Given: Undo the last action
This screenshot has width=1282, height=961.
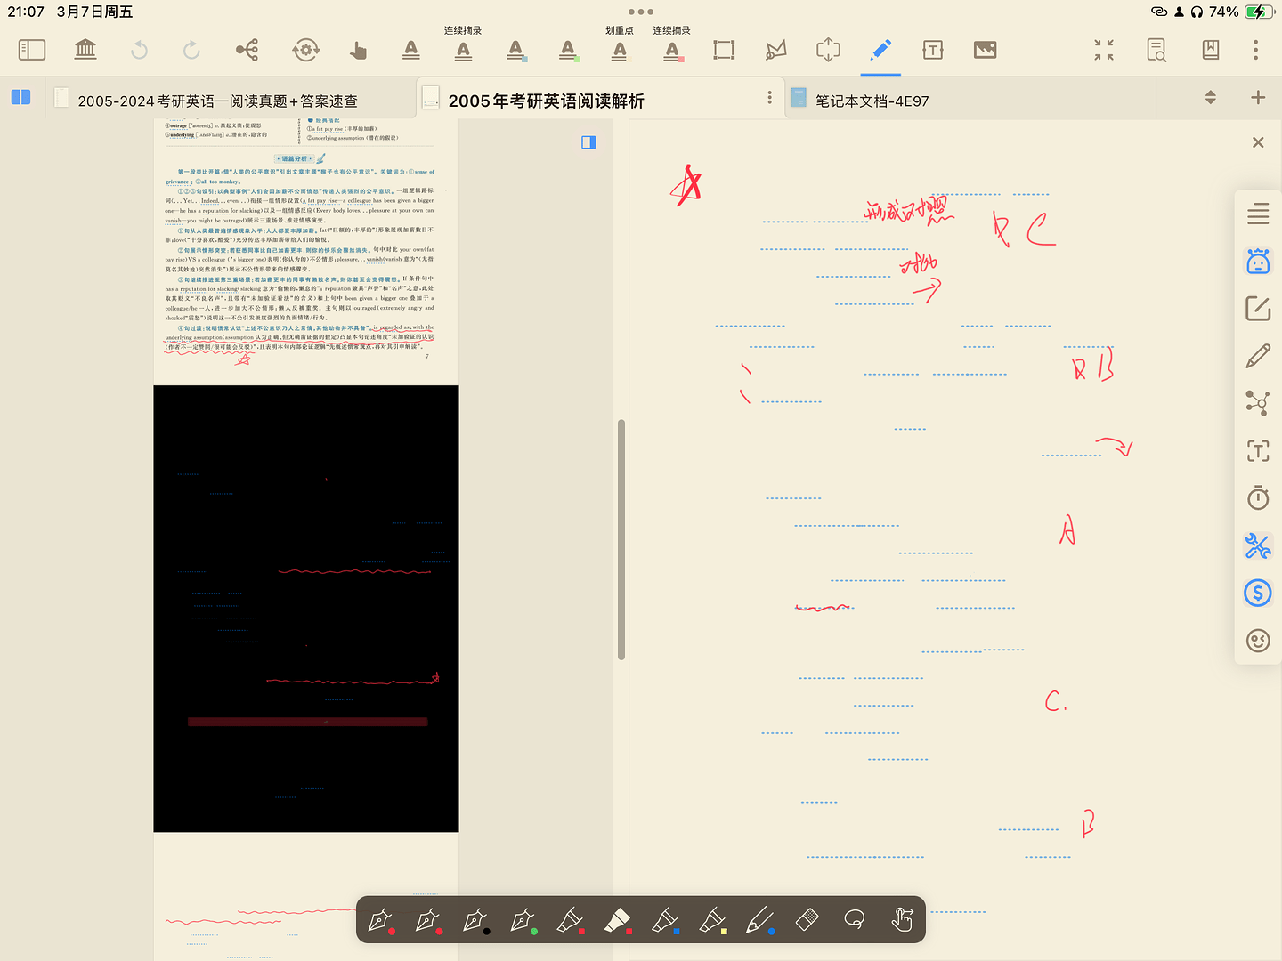Looking at the screenshot, I should (x=139, y=50).
